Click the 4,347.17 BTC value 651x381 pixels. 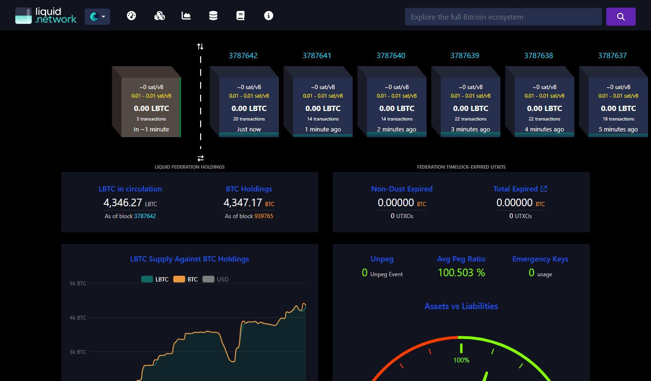point(249,203)
